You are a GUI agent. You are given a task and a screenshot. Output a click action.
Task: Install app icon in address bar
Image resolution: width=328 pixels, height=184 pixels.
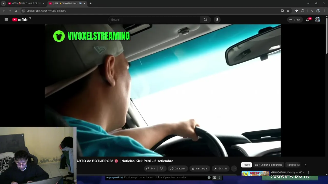click(282, 11)
